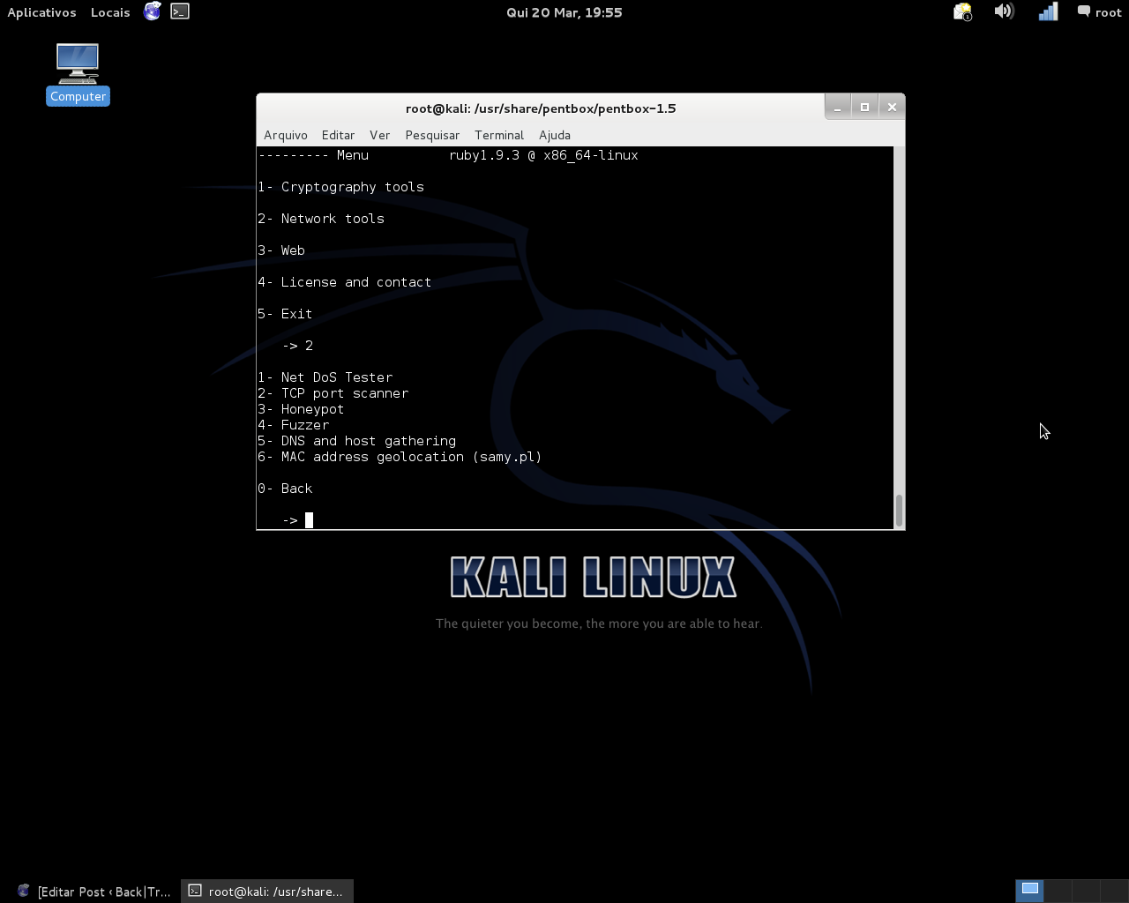The image size is (1129, 903).
Task: Open the notification updates tray icon
Action: (x=962, y=11)
